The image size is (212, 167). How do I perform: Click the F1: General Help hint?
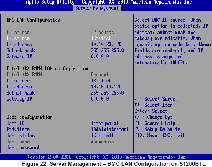pos(155,123)
